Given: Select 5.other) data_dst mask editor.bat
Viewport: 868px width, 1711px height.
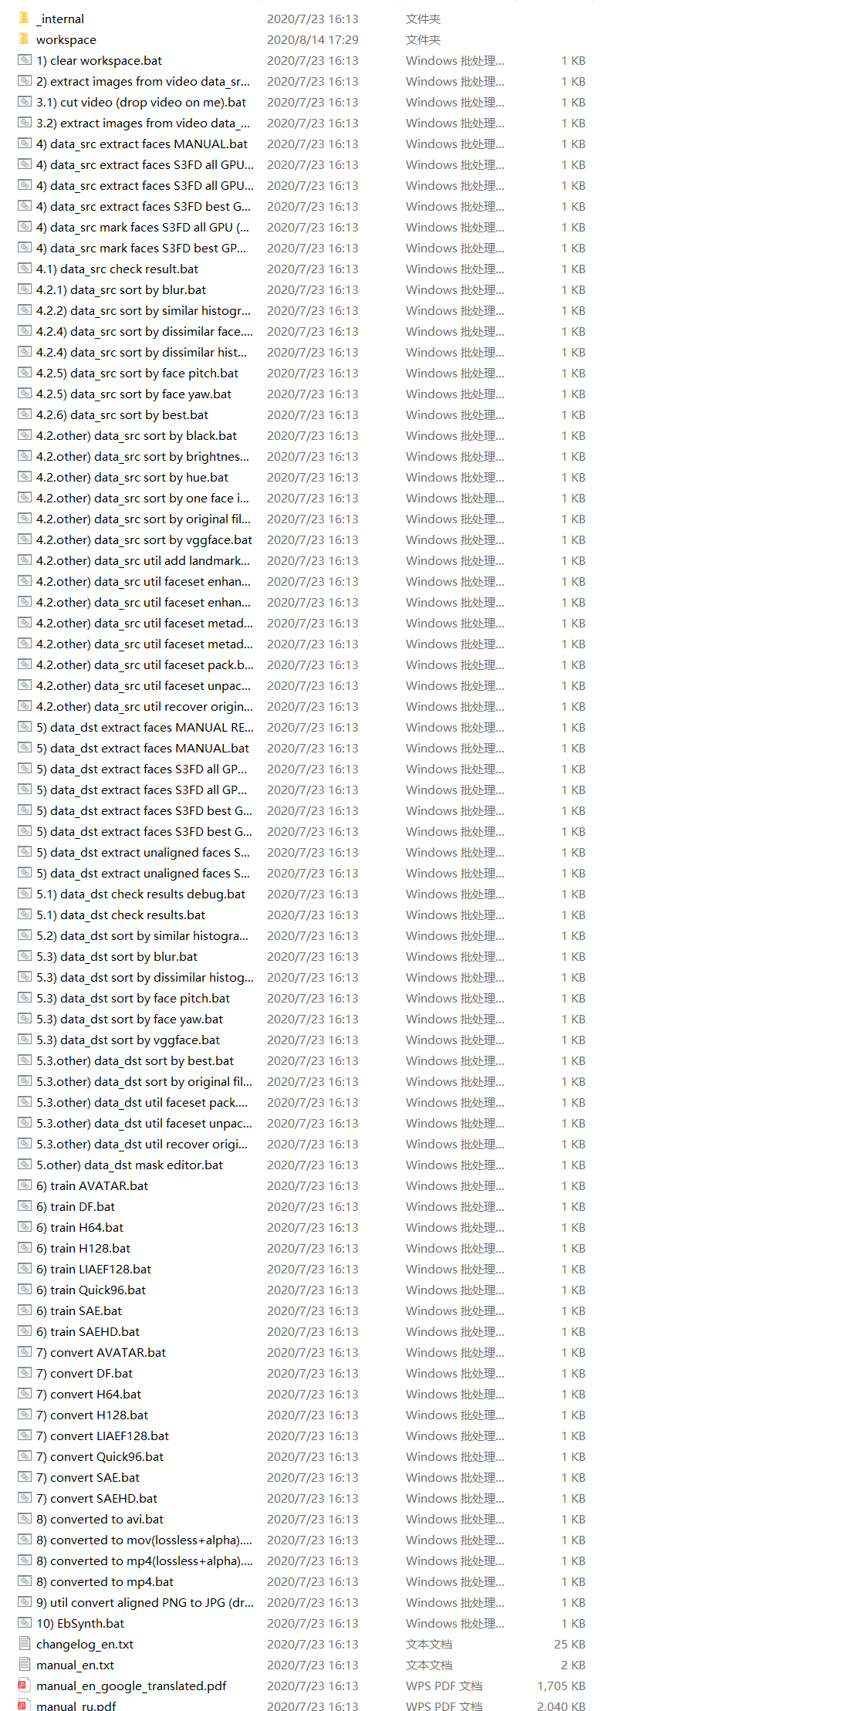Looking at the screenshot, I should (x=130, y=1165).
